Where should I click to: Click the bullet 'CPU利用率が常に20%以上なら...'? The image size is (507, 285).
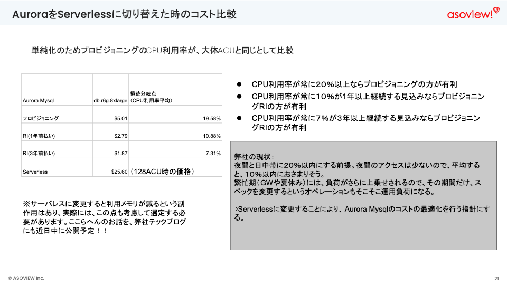[354, 84]
